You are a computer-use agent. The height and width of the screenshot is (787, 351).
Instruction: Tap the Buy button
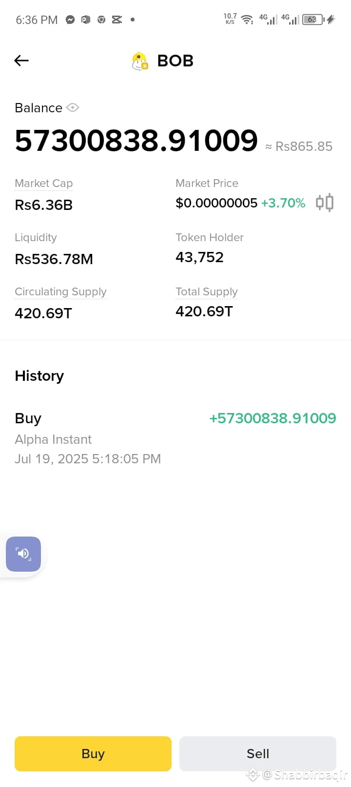point(93,753)
